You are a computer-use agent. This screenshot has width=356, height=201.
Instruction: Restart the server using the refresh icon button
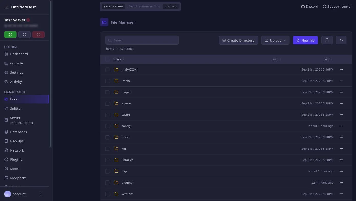tap(24, 34)
